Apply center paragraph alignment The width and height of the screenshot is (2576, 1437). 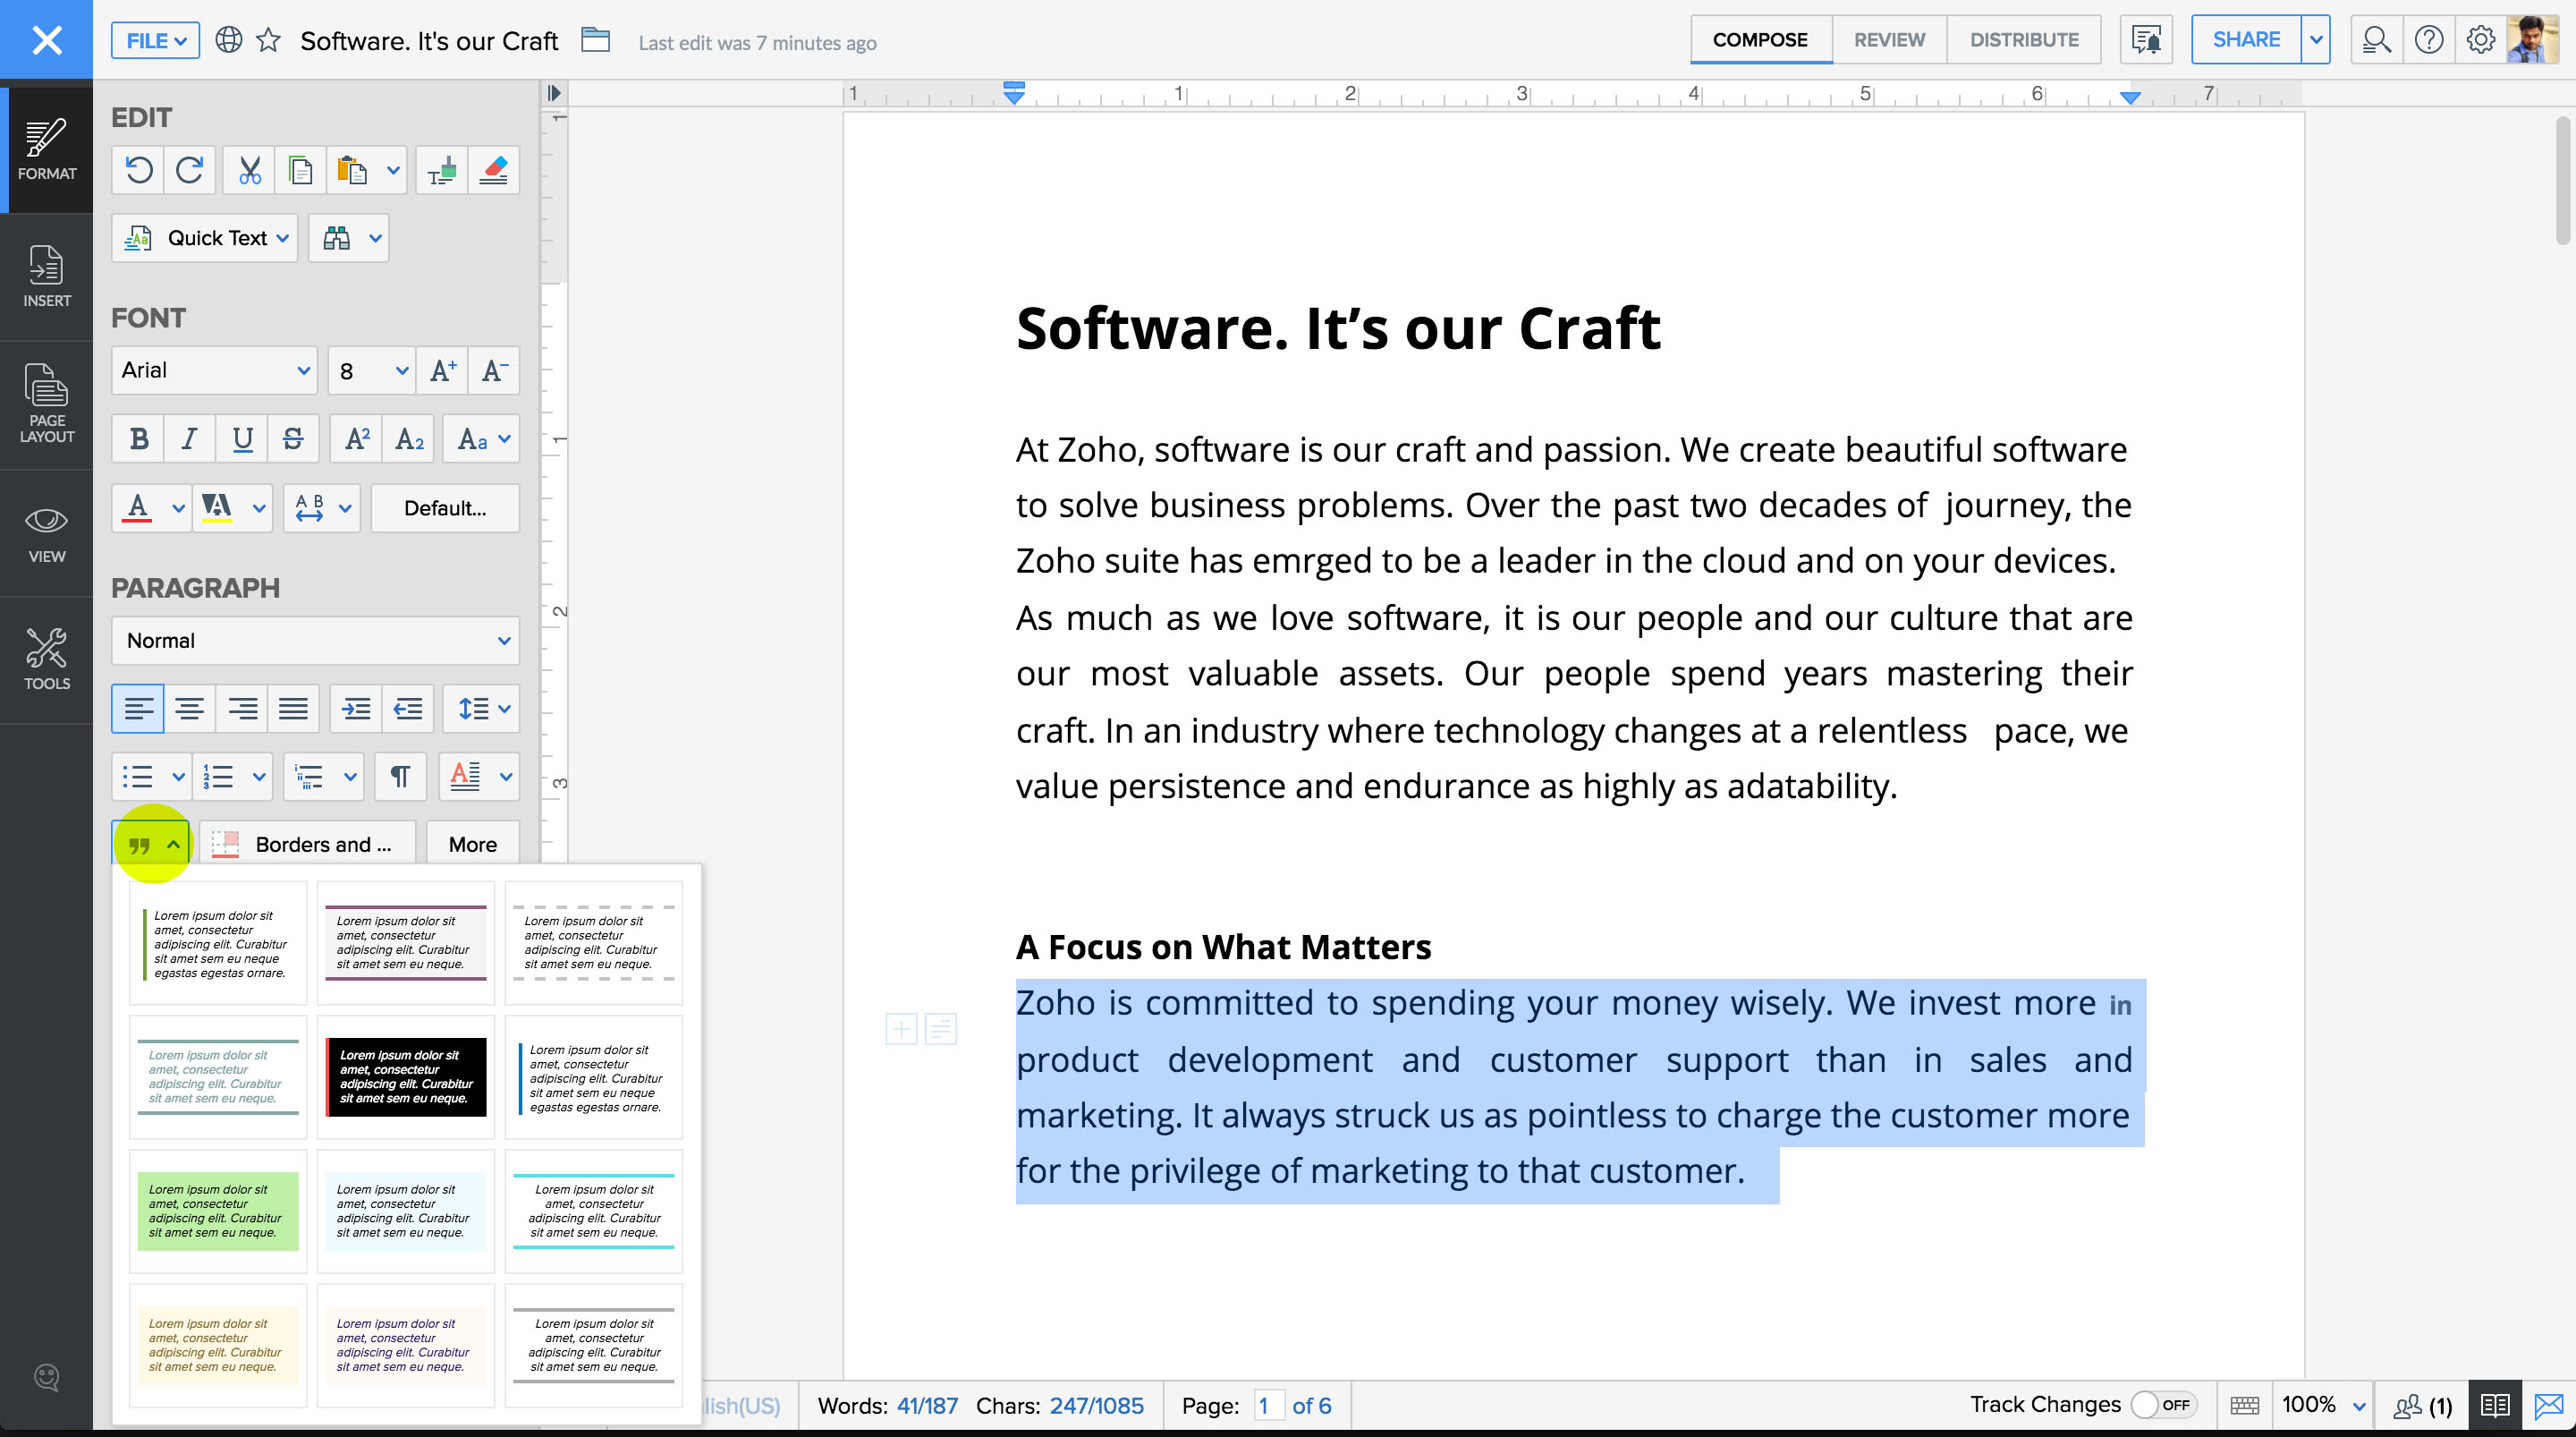click(190, 709)
